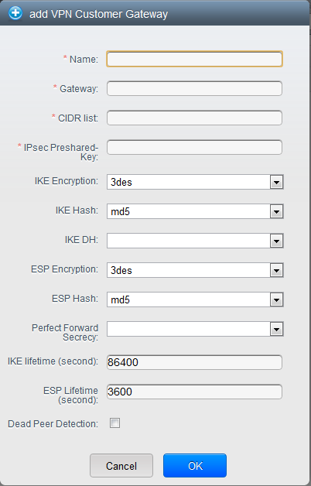Click the IKE lifetime field showing 86400
Image resolution: width=311 pixels, height=486 pixels.
(x=194, y=362)
